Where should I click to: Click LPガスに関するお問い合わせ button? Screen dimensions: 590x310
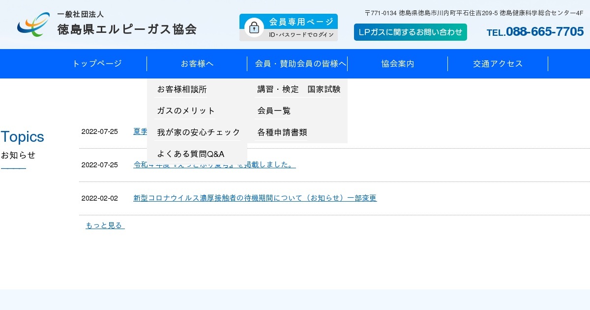click(410, 31)
